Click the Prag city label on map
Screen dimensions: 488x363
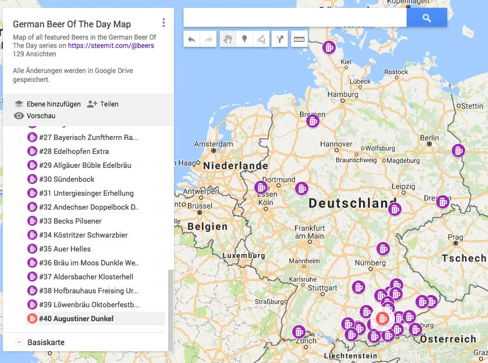(455, 238)
